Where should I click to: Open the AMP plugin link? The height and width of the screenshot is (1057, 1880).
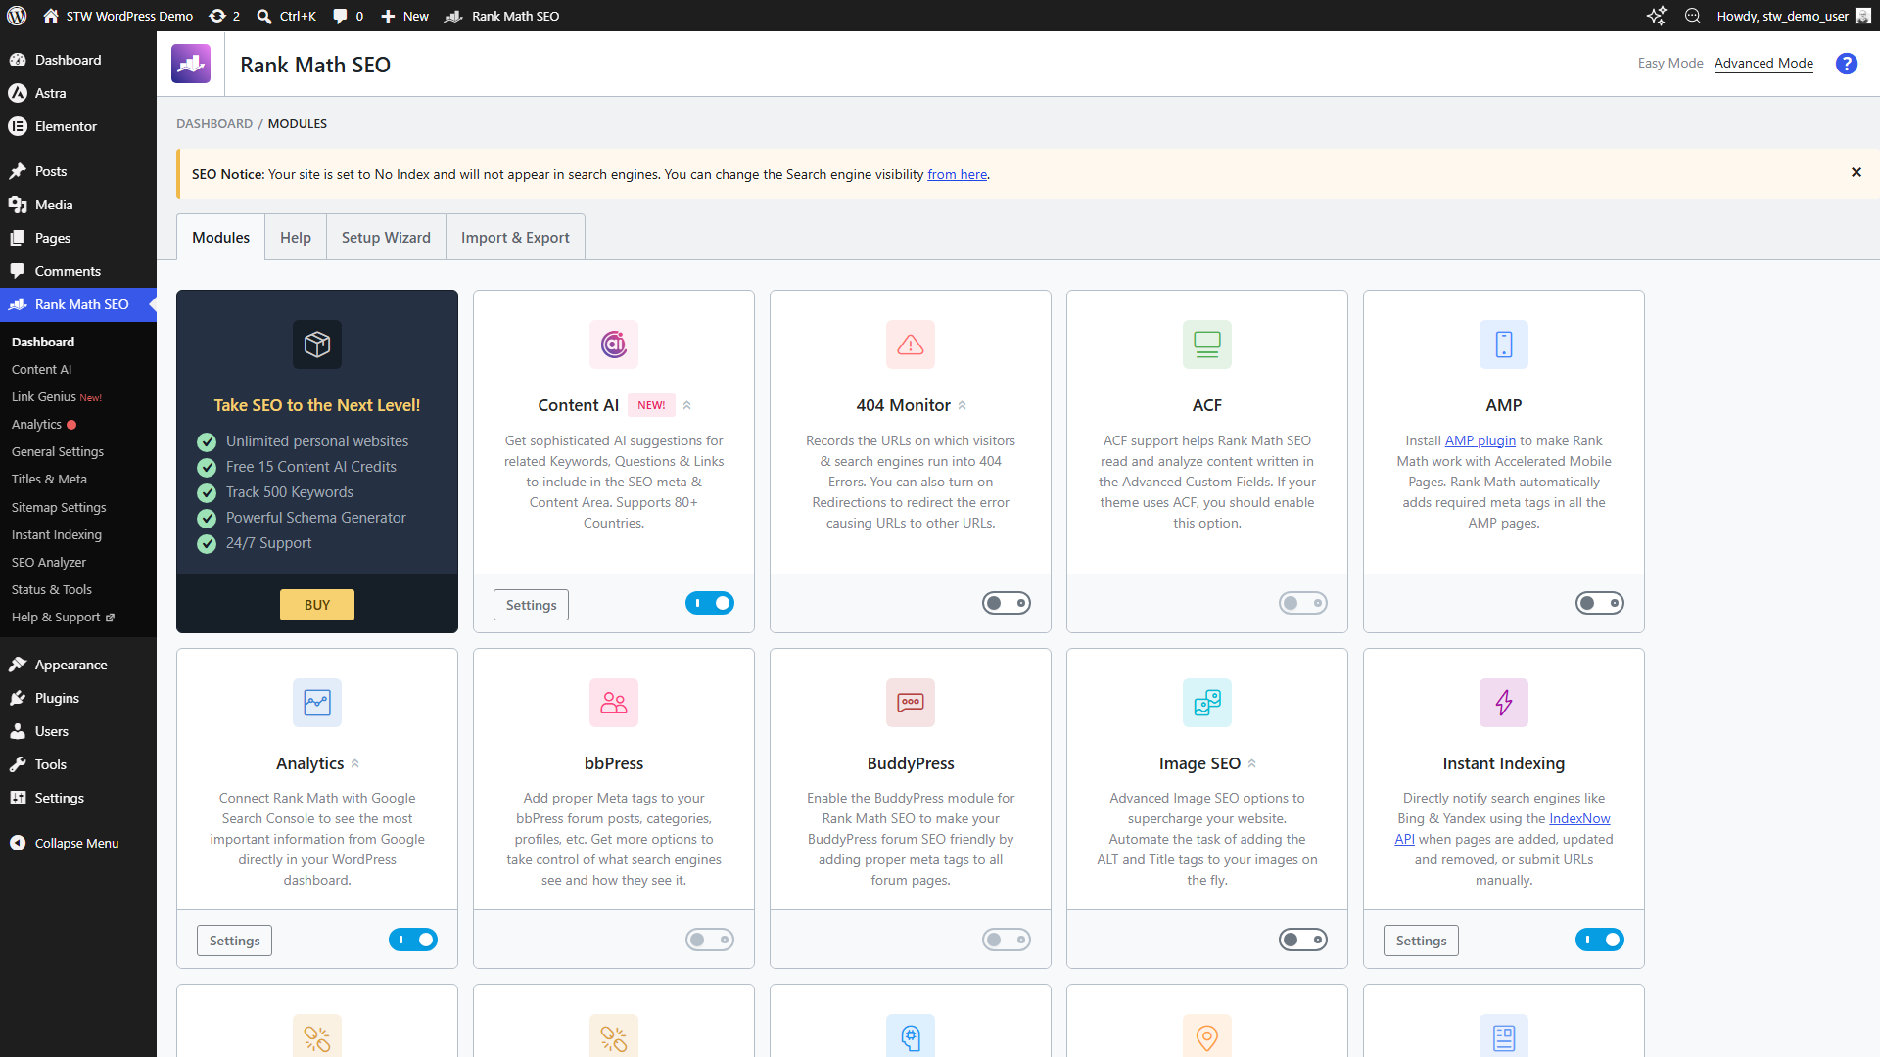click(1480, 440)
